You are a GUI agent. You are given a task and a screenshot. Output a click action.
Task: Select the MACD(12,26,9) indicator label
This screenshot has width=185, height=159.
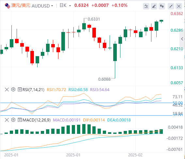(37, 120)
